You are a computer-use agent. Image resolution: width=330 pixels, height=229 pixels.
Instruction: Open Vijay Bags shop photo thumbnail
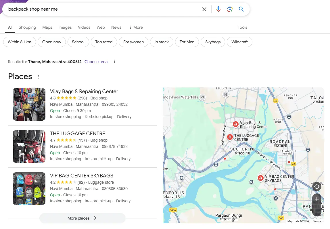point(29,104)
